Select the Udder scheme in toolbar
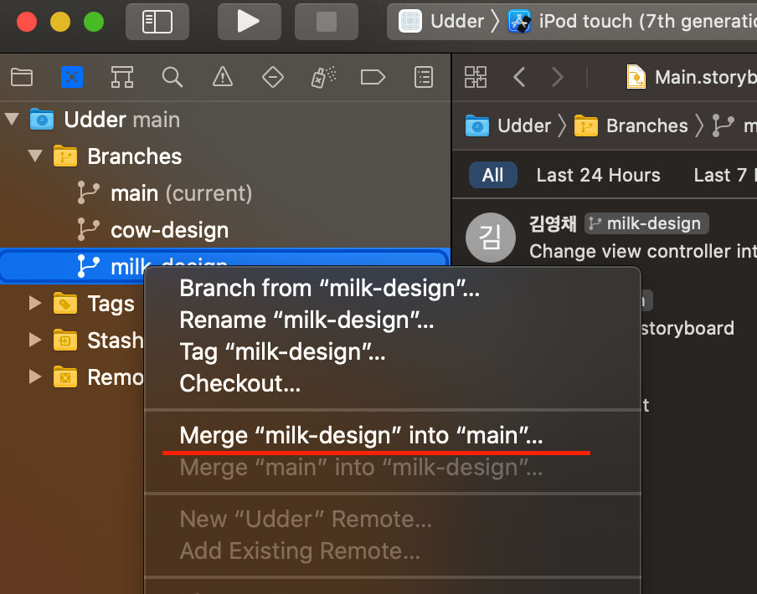Viewport: 757px width, 594px height. [440, 22]
